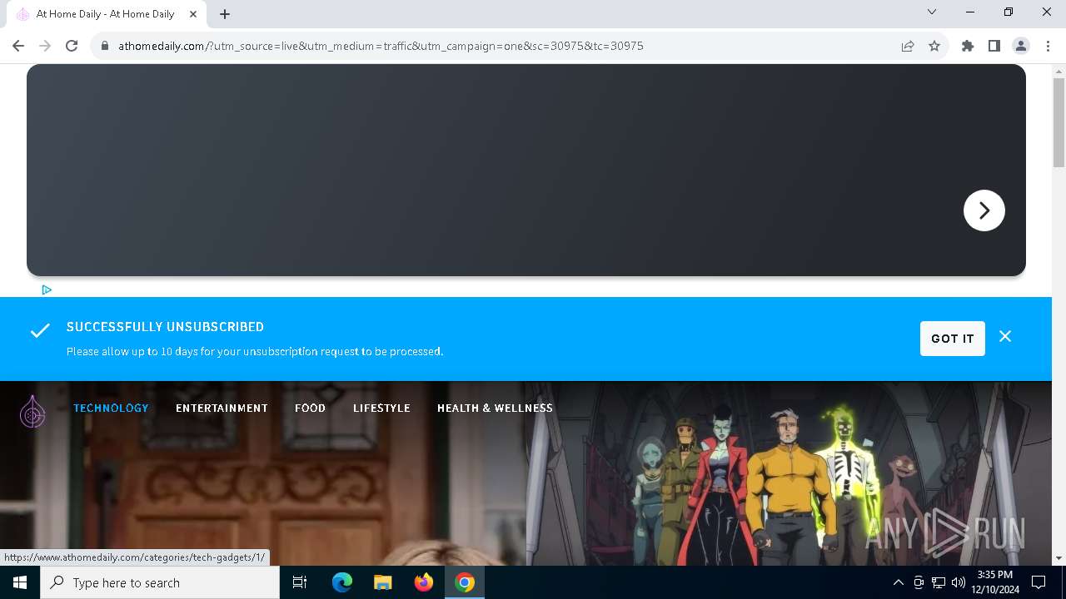Open the FOOD category
Screen dimensions: 1066x599
pyautogui.click(x=310, y=408)
